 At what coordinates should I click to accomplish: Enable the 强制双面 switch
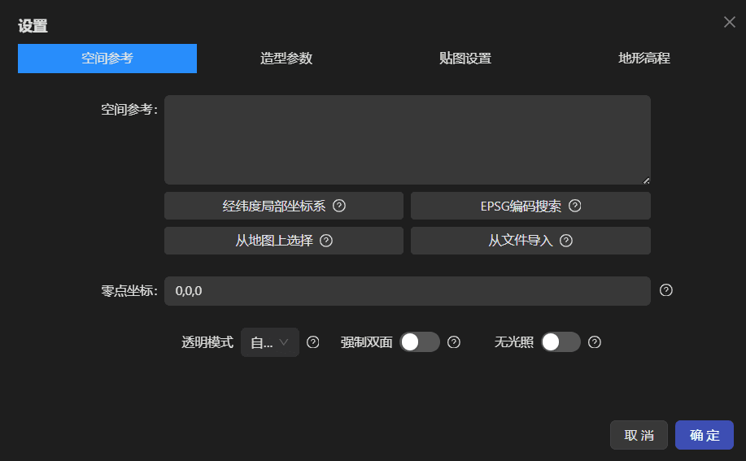[419, 342]
